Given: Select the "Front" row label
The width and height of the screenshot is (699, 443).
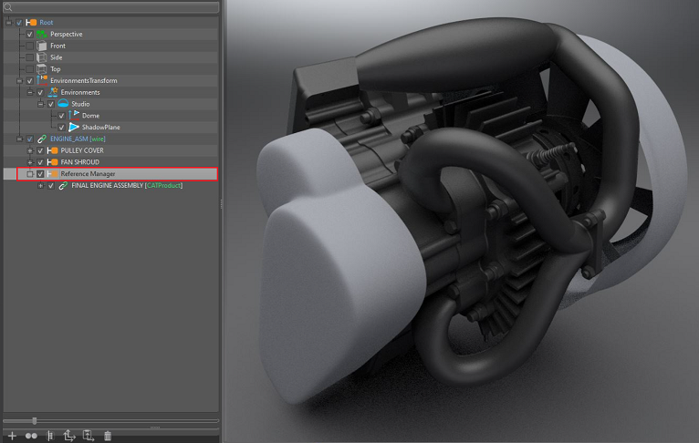Looking at the screenshot, I should tap(58, 46).
